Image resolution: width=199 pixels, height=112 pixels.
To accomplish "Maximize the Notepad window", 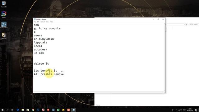I will click(x=158, y=19).
